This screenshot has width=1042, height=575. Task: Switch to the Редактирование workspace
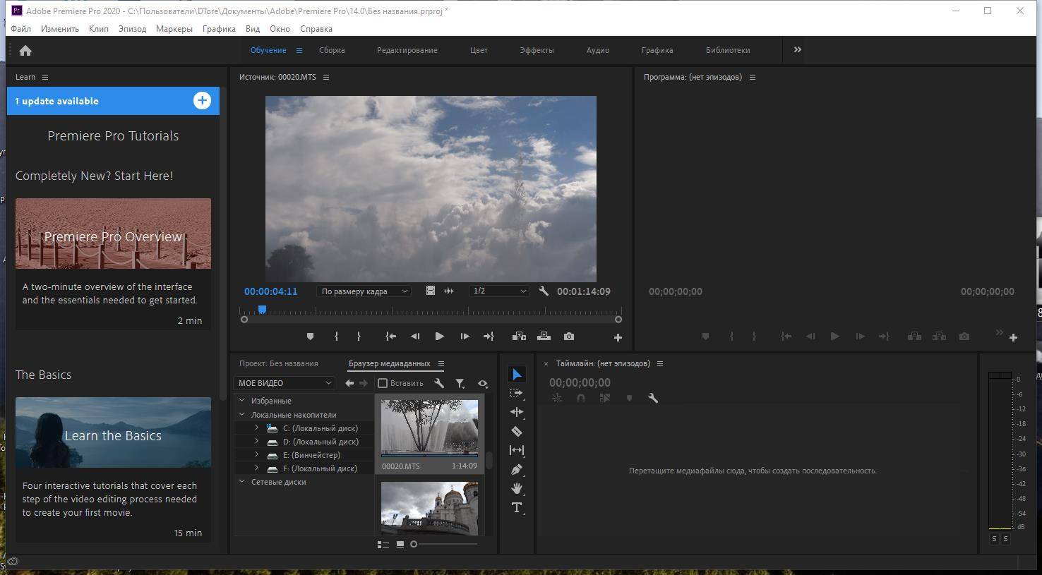point(407,50)
